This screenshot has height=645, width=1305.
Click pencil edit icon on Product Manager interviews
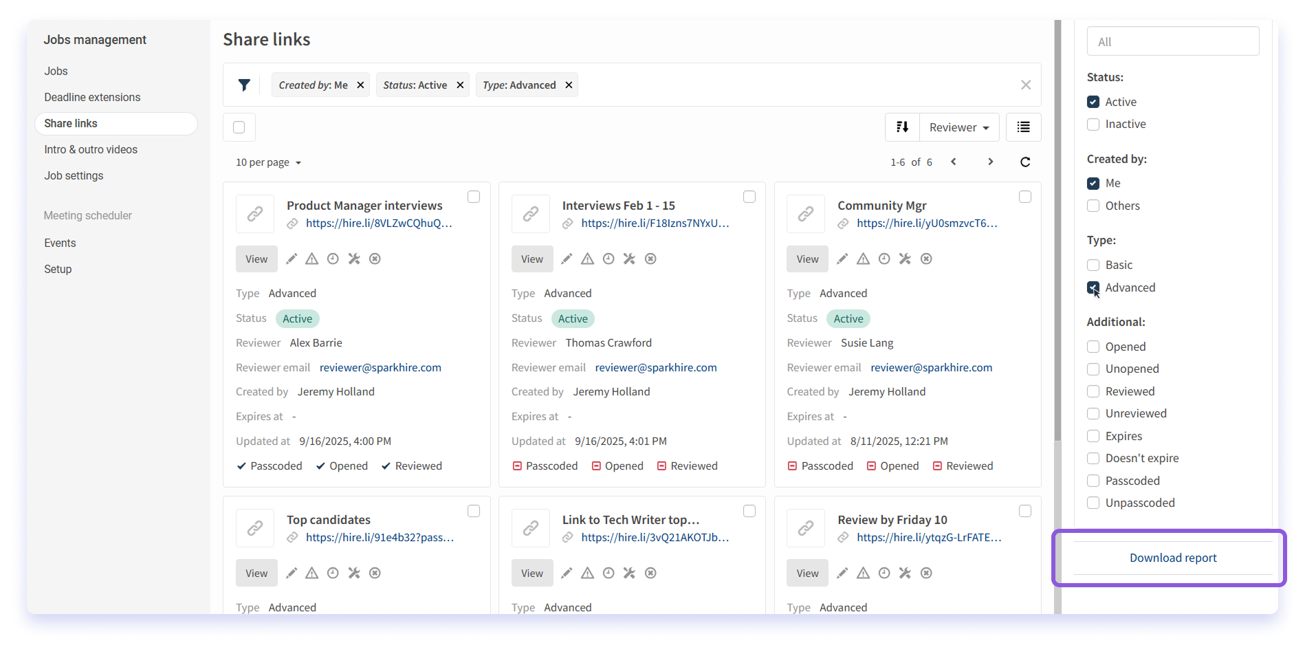point(292,259)
